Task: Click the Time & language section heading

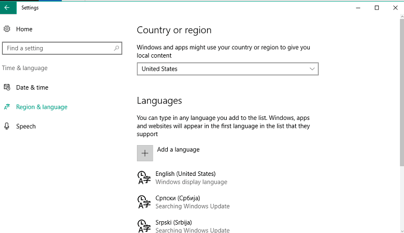Action: tap(25, 68)
